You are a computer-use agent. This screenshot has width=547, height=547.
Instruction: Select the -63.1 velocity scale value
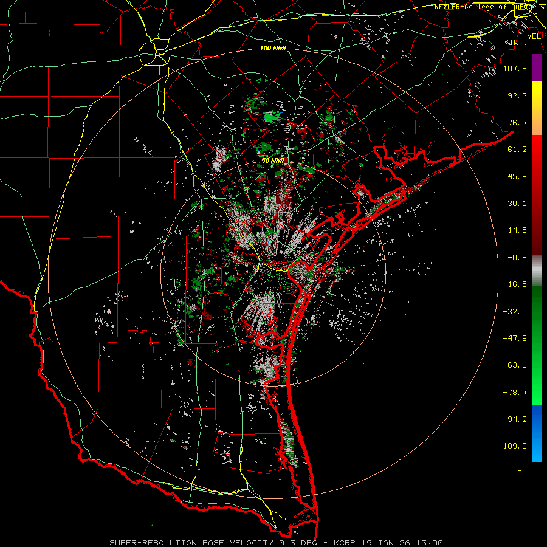(515, 365)
